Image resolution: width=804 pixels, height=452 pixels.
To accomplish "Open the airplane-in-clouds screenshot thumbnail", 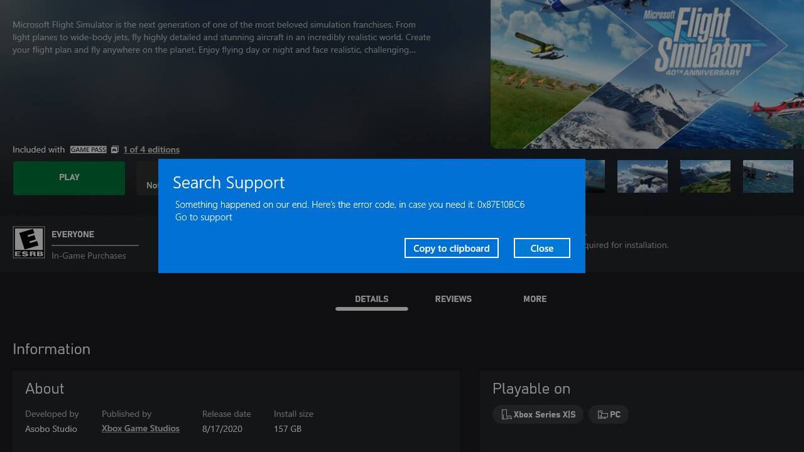I will click(x=643, y=176).
